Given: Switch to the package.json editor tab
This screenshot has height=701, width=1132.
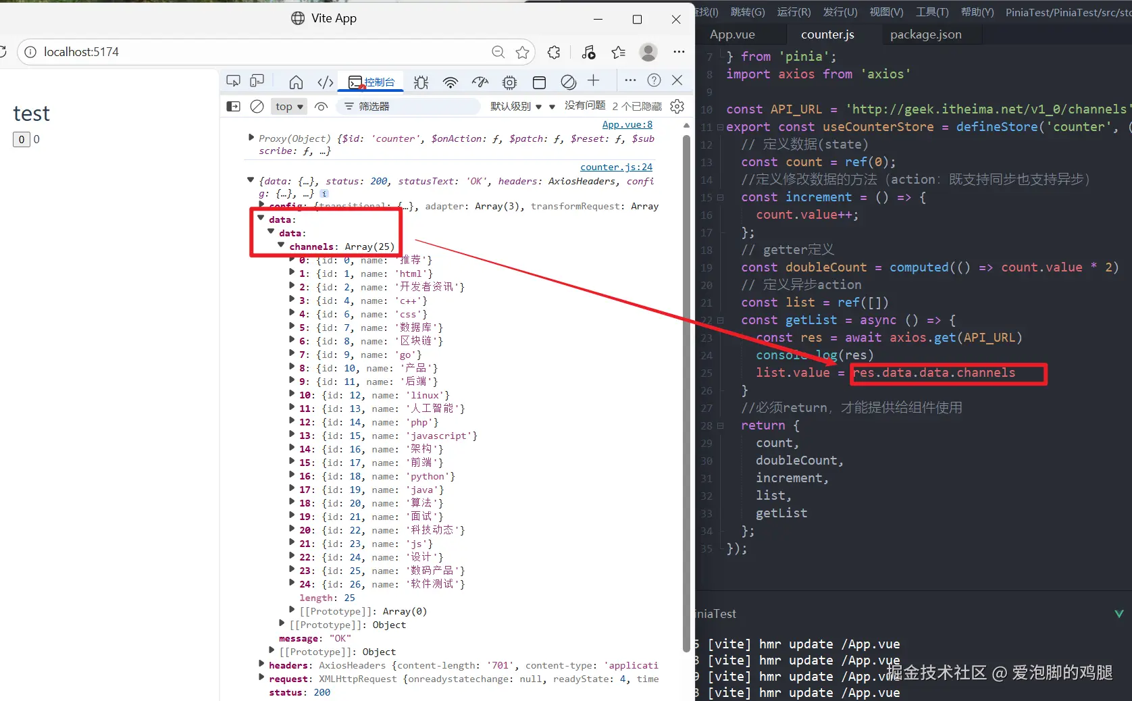Looking at the screenshot, I should coord(925,34).
